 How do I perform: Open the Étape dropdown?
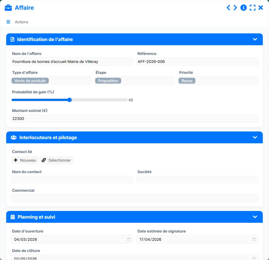pos(134,81)
